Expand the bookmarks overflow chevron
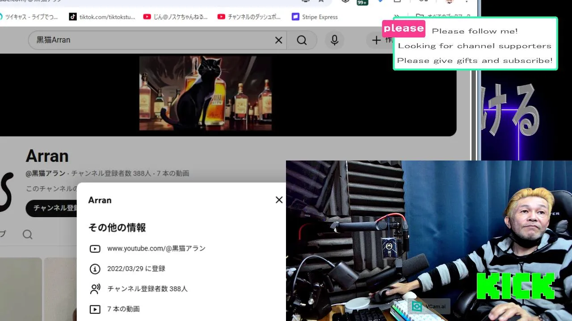The image size is (572, 321). pyautogui.click(x=396, y=17)
